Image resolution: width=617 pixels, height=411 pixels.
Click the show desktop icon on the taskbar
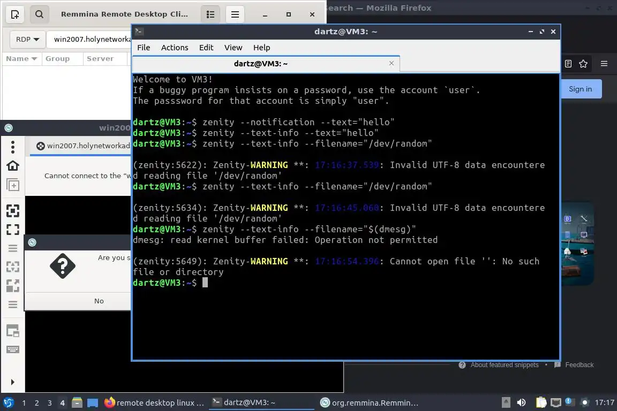(x=93, y=403)
